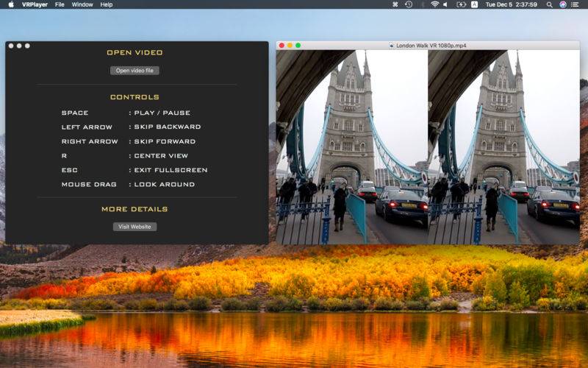
Task: Open the Notification Center icon
Action: (578, 4)
